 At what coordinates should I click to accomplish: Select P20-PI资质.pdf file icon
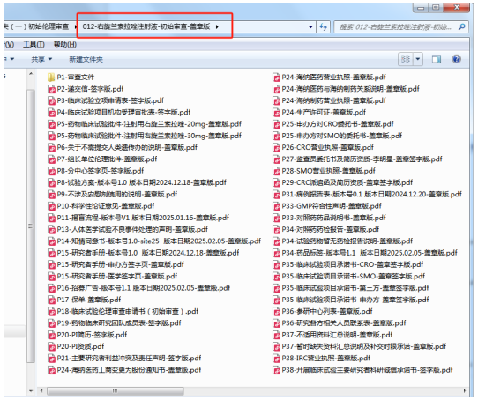point(51,346)
